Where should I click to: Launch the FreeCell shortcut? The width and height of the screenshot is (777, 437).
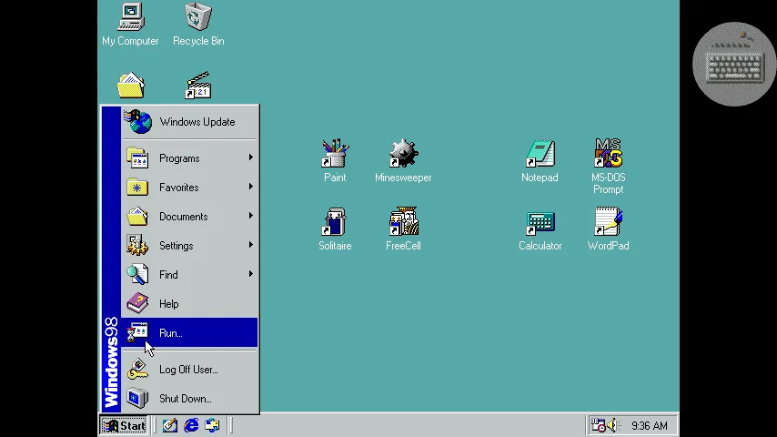[x=403, y=229]
